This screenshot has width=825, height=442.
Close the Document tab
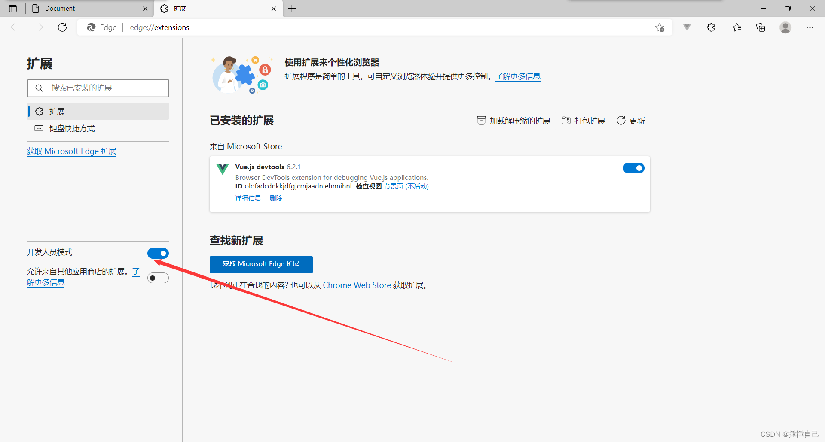[x=145, y=9]
